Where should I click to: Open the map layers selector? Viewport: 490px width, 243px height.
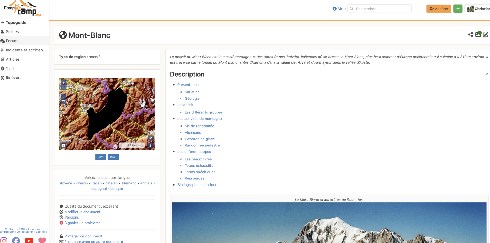[x=64, y=145]
